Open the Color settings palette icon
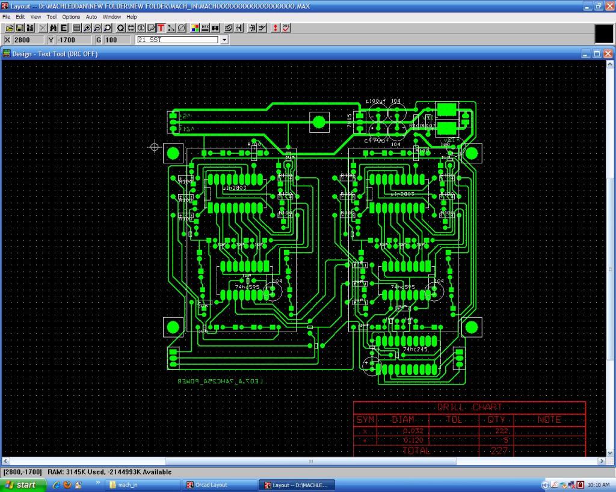Image resolution: width=616 pixels, height=492 pixels. click(195, 28)
